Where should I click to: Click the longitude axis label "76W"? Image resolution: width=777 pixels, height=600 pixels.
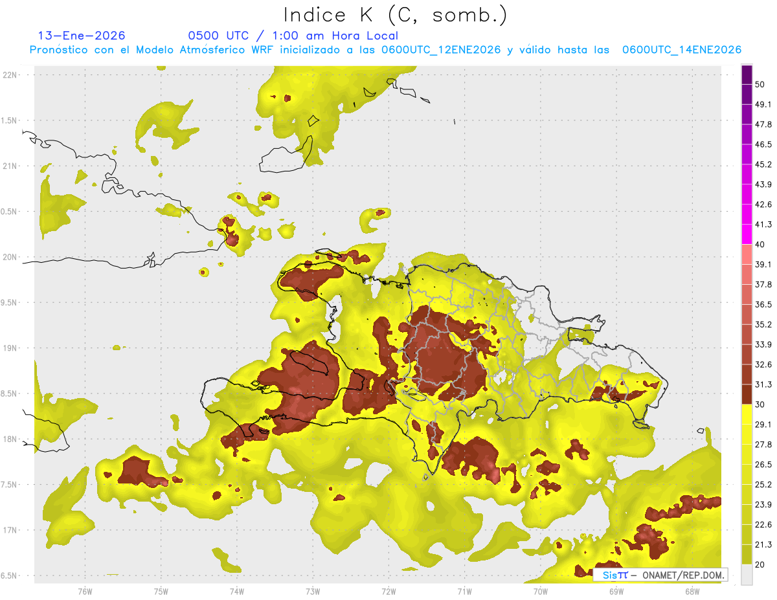(85, 590)
